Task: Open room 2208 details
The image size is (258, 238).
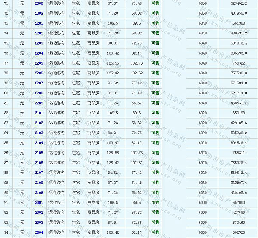Action: 39,93
